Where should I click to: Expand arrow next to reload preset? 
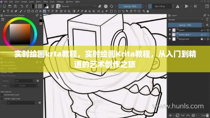pos(116,6)
